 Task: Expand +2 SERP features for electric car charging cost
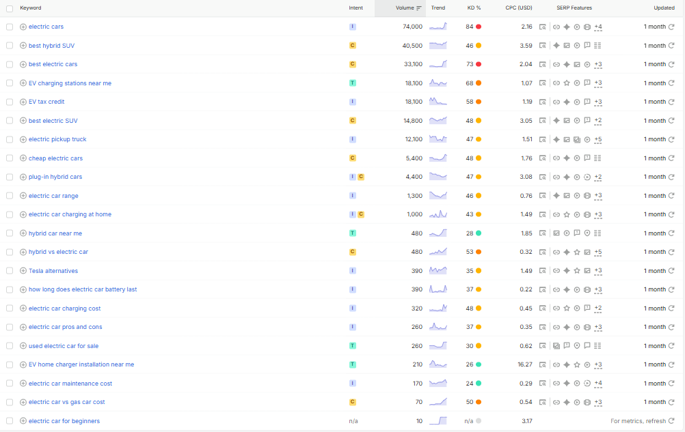pos(598,308)
